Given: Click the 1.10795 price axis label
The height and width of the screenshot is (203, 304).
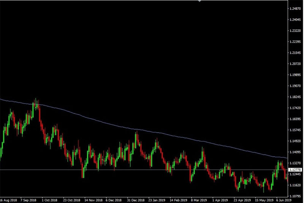Looking at the screenshot, I should [295, 196].
